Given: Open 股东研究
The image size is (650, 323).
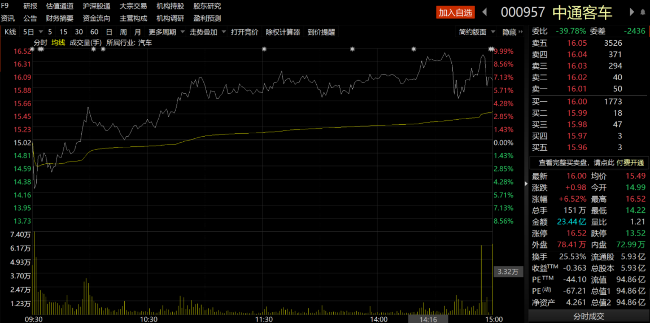Looking at the screenshot, I should pos(207,6).
